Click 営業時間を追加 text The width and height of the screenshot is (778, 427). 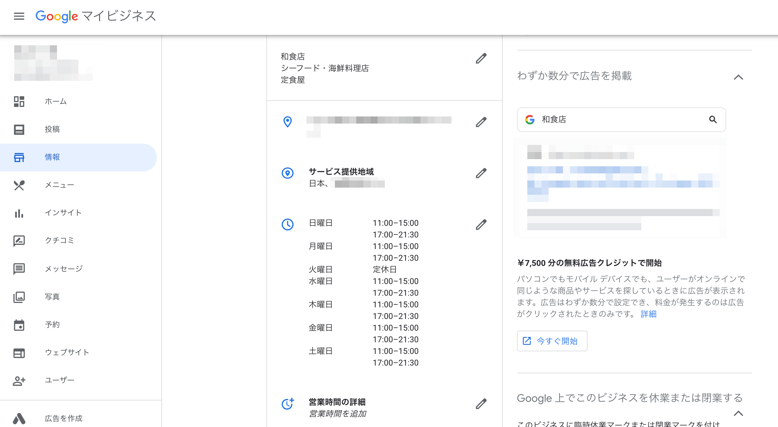tap(338, 414)
